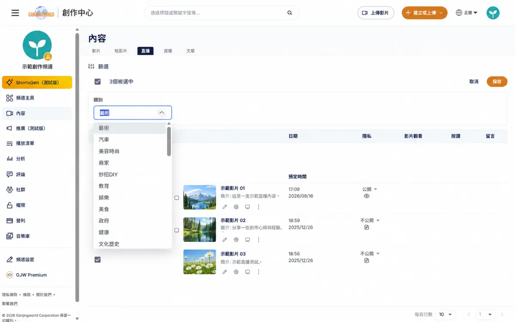Image resolution: width=515 pixels, height=322 pixels.
Task: Open the gear settings for 示範影片 01
Action: pos(236,207)
